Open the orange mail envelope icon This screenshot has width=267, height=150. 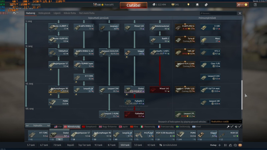pyautogui.click(x=240, y=145)
